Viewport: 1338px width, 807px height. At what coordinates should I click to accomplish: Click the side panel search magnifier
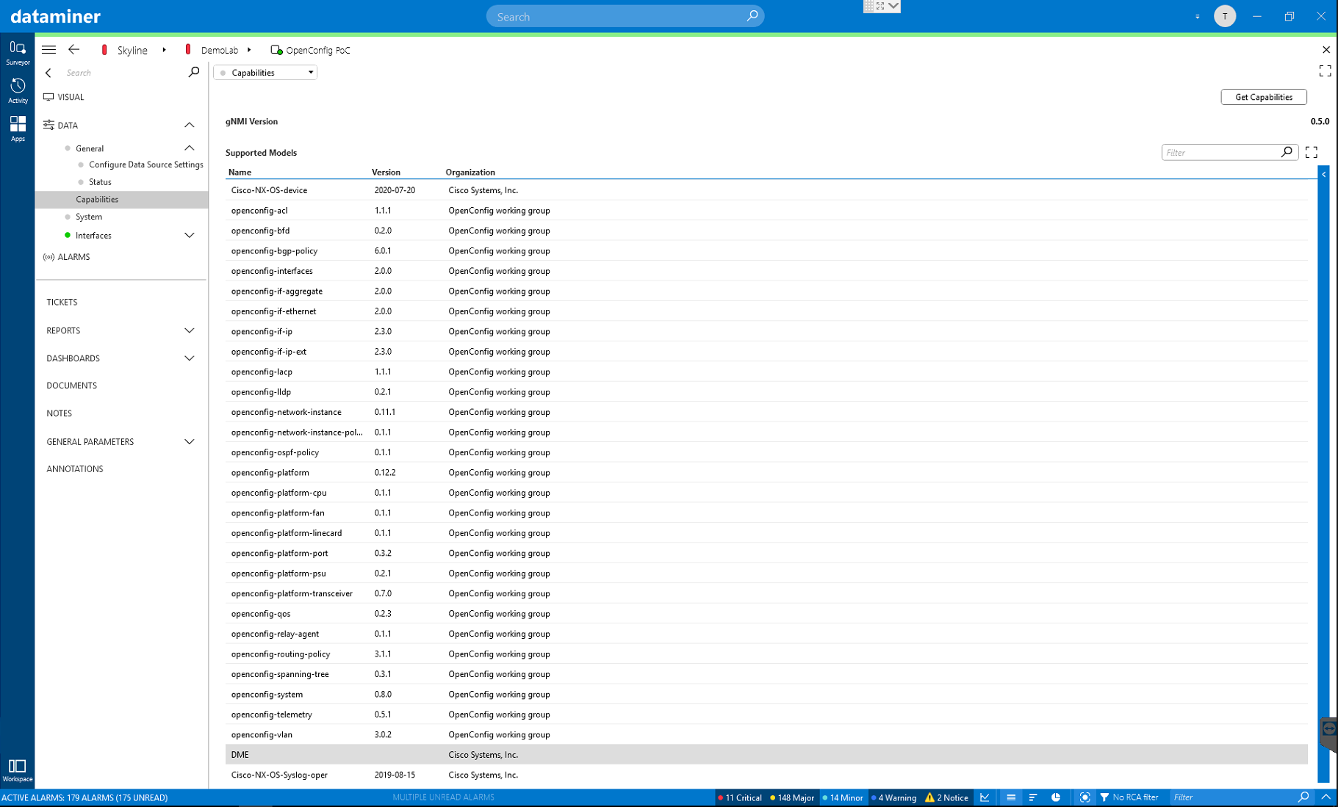[x=194, y=72]
